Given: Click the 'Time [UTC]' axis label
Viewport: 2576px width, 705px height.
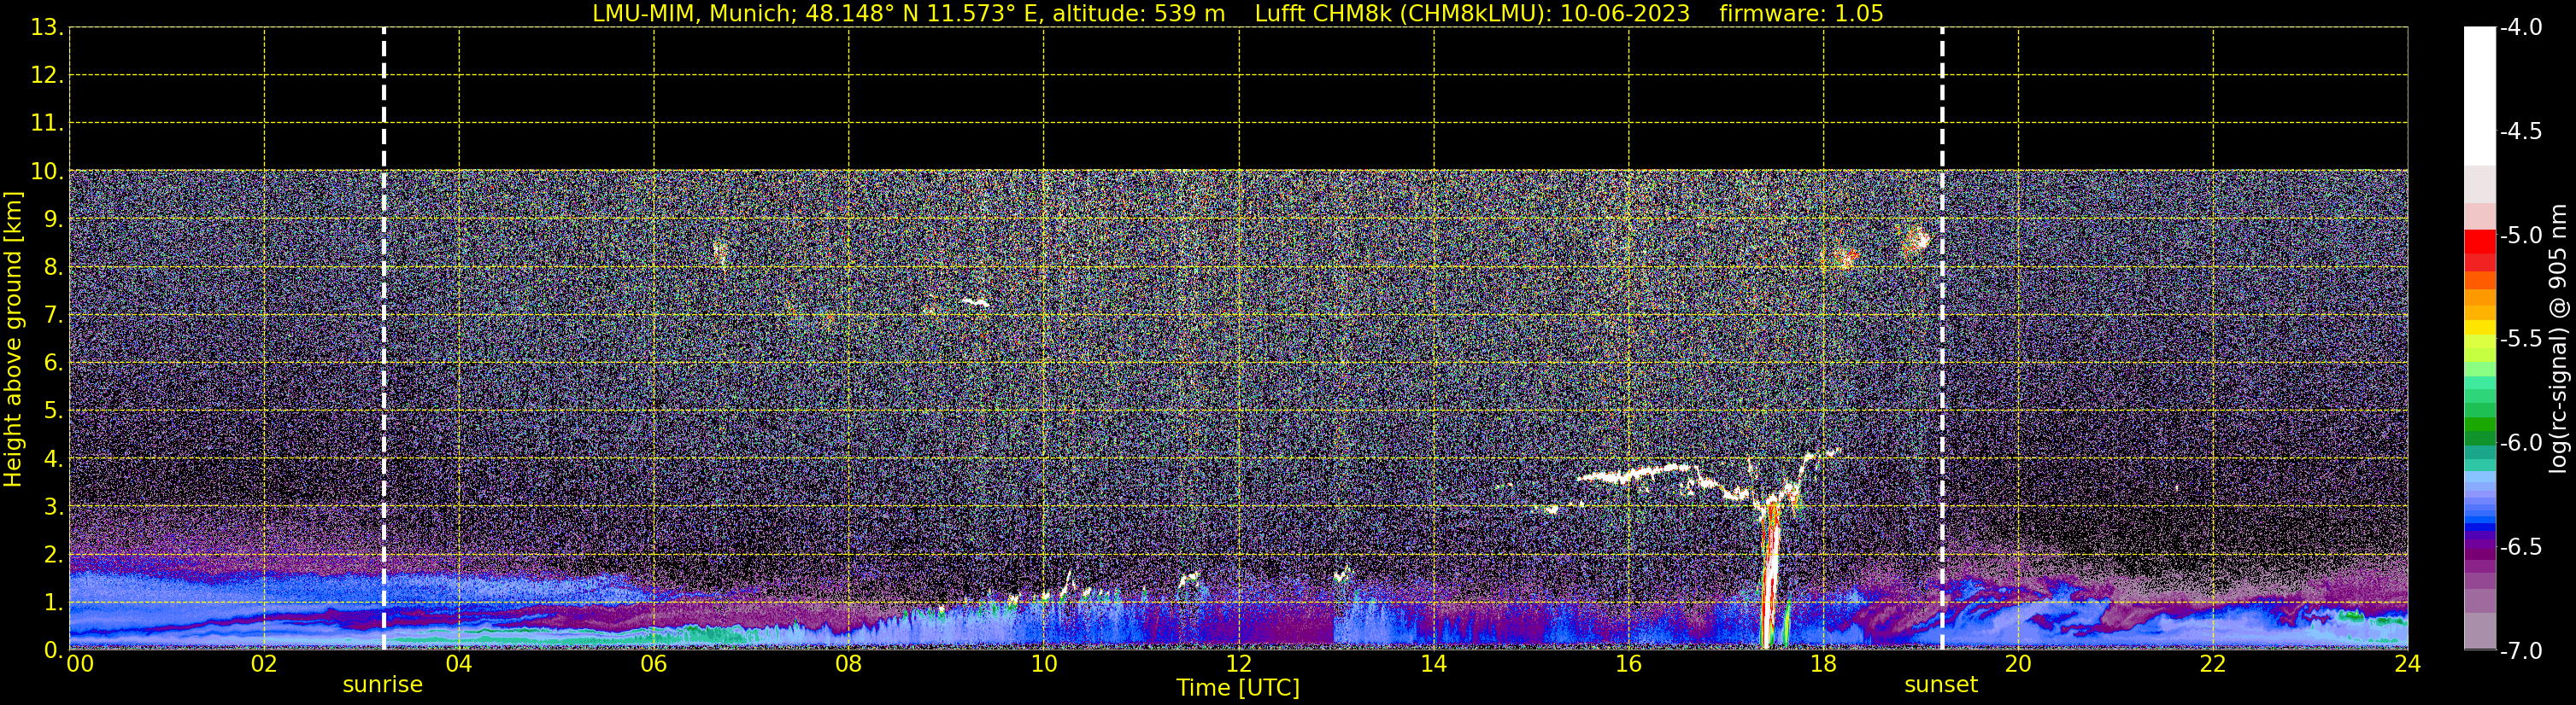Looking at the screenshot, I should [x=1238, y=688].
